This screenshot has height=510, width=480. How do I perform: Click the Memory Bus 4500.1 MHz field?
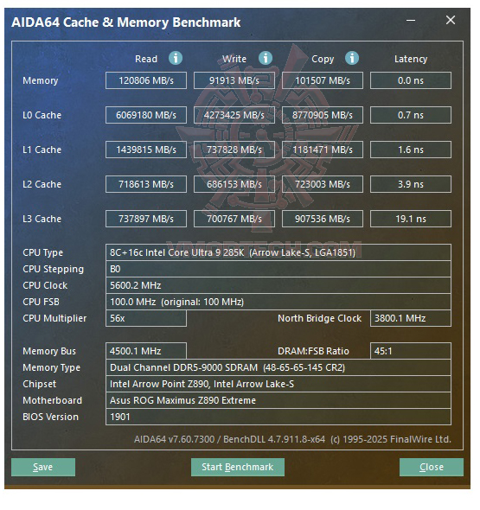click(x=146, y=351)
